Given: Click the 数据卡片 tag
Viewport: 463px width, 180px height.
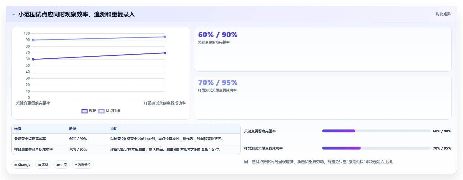Looking at the screenshot, I should point(83,165).
